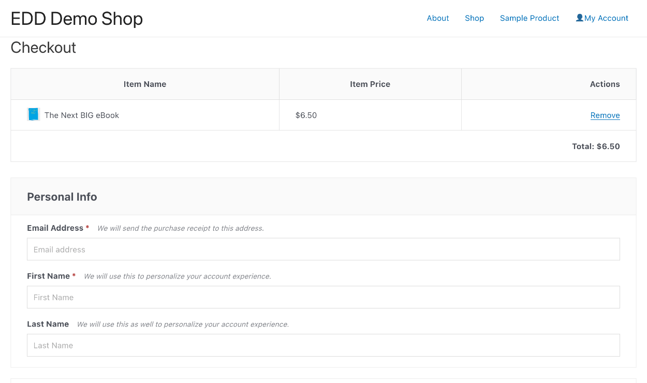
Task: Click the $6.50 item price
Action: coord(305,115)
